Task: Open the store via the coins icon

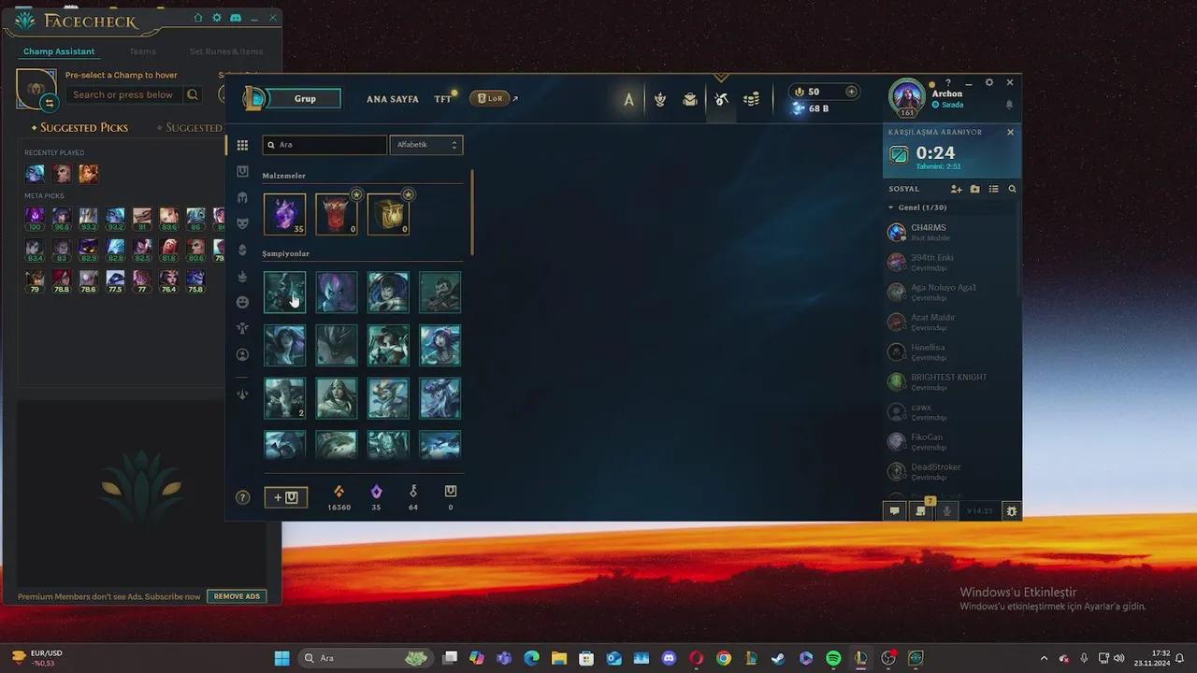Action: 751,98
